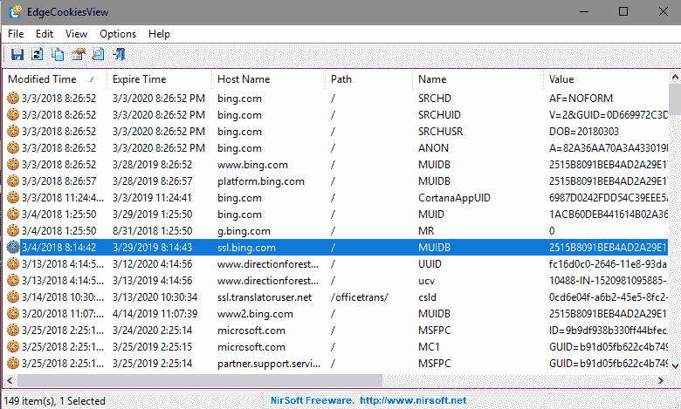The height and width of the screenshot is (409, 681).
Task: Click vertical scrollbar down arrow
Action: tap(675, 366)
